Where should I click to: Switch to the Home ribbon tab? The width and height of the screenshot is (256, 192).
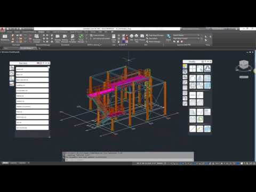[x=9, y=32]
